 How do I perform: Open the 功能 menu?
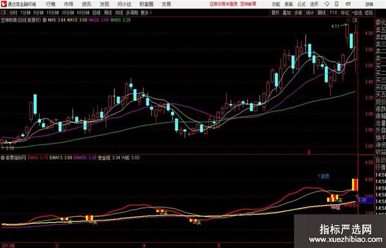click(276, 4)
